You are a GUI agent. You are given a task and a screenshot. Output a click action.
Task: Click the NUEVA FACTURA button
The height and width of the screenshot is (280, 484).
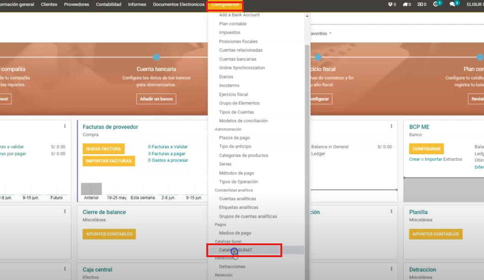click(103, 149)
